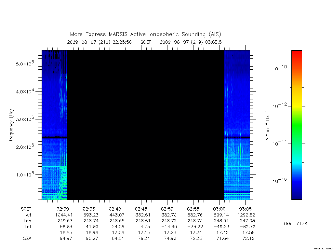Viewport: 333px width, 250px height.
Task: Click the latitude value -62.72
Action: point(247,227)
